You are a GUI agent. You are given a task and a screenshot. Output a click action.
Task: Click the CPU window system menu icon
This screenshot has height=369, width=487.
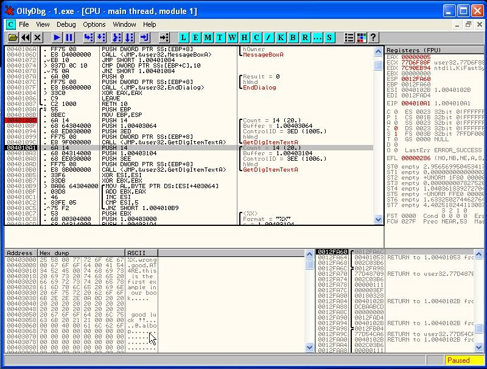click(10, 24)
